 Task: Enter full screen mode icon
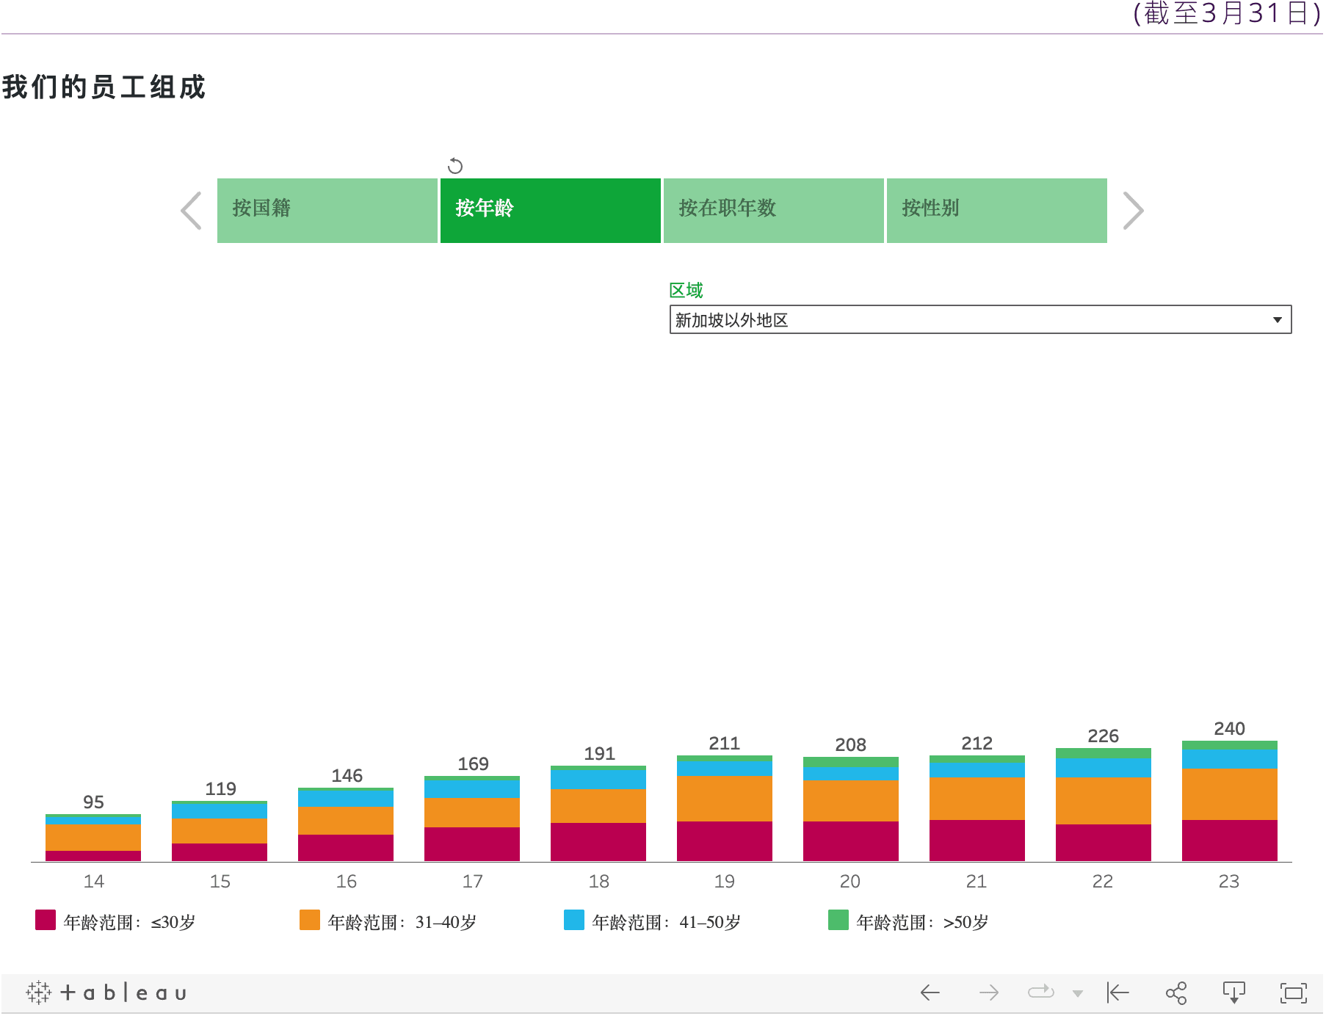click(x=1294, y=993)
